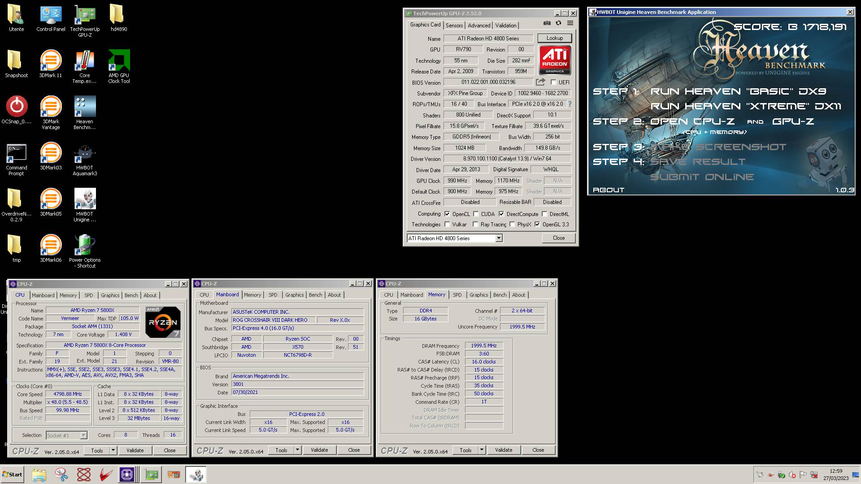This screenshot has height=484, width=861.
Task: Expand Tools dropdown arrow in CPU-Z Memory window
Action: pos(482,450)
